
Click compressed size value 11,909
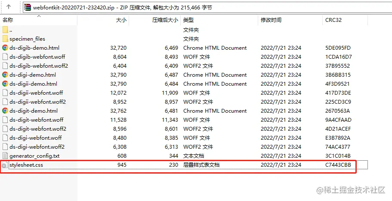[x=170, y=93]
